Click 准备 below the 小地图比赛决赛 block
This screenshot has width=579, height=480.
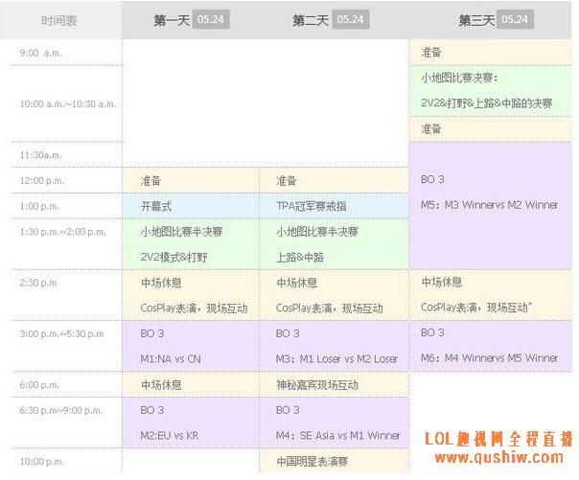[x=431, y=129]
